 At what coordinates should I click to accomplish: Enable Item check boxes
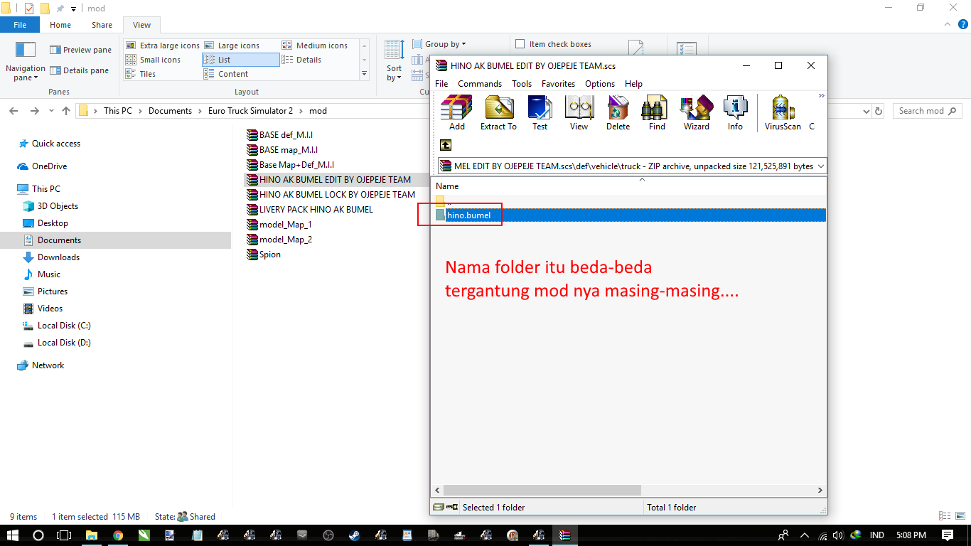click(x=554, y=44)
